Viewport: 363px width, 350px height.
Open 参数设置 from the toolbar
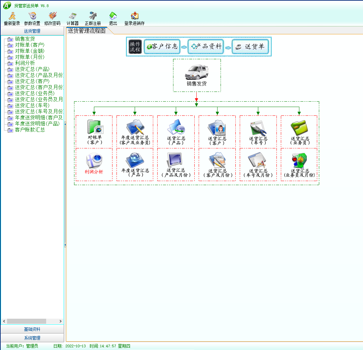[32, 16]
